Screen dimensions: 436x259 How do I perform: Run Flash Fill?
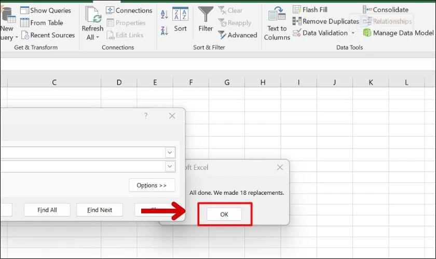[x=310, y=10]
